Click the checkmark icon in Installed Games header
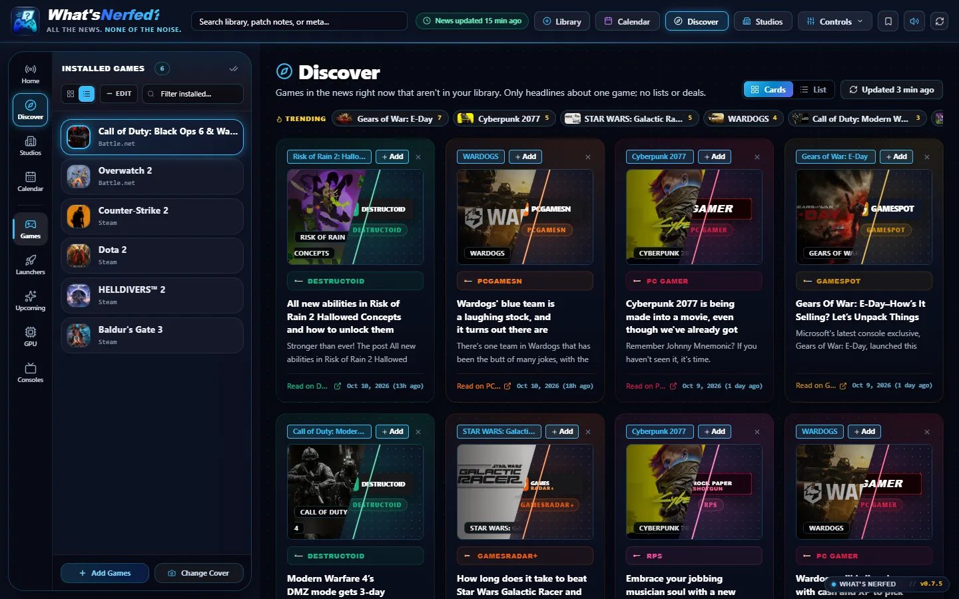Screen dimensions: 959x599 (234, 69)
